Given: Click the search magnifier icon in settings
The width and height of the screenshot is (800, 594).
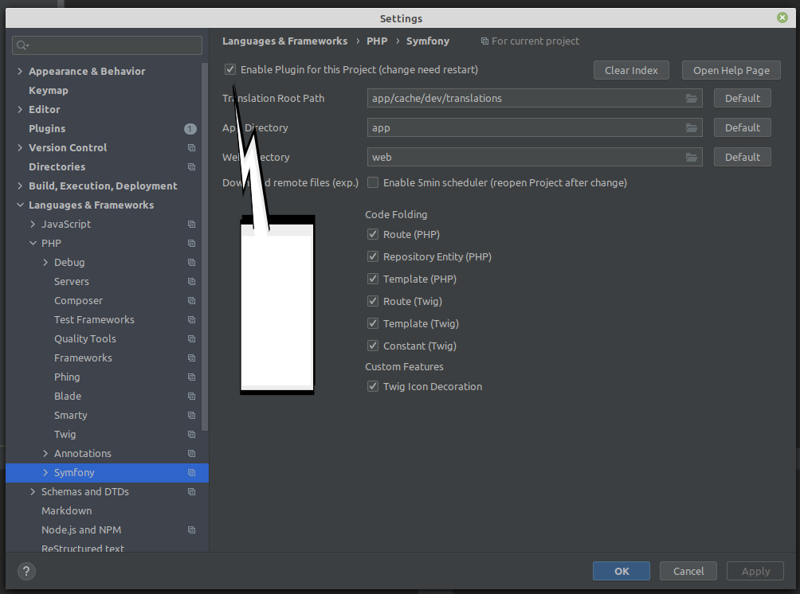Looking at the screenshot, I should coord(22,45).
